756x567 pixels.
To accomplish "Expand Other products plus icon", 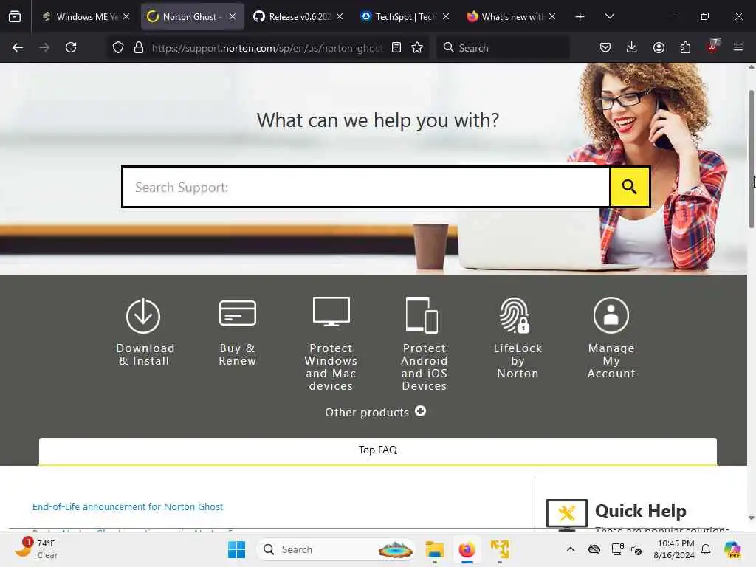I will (x=420, y=411).
